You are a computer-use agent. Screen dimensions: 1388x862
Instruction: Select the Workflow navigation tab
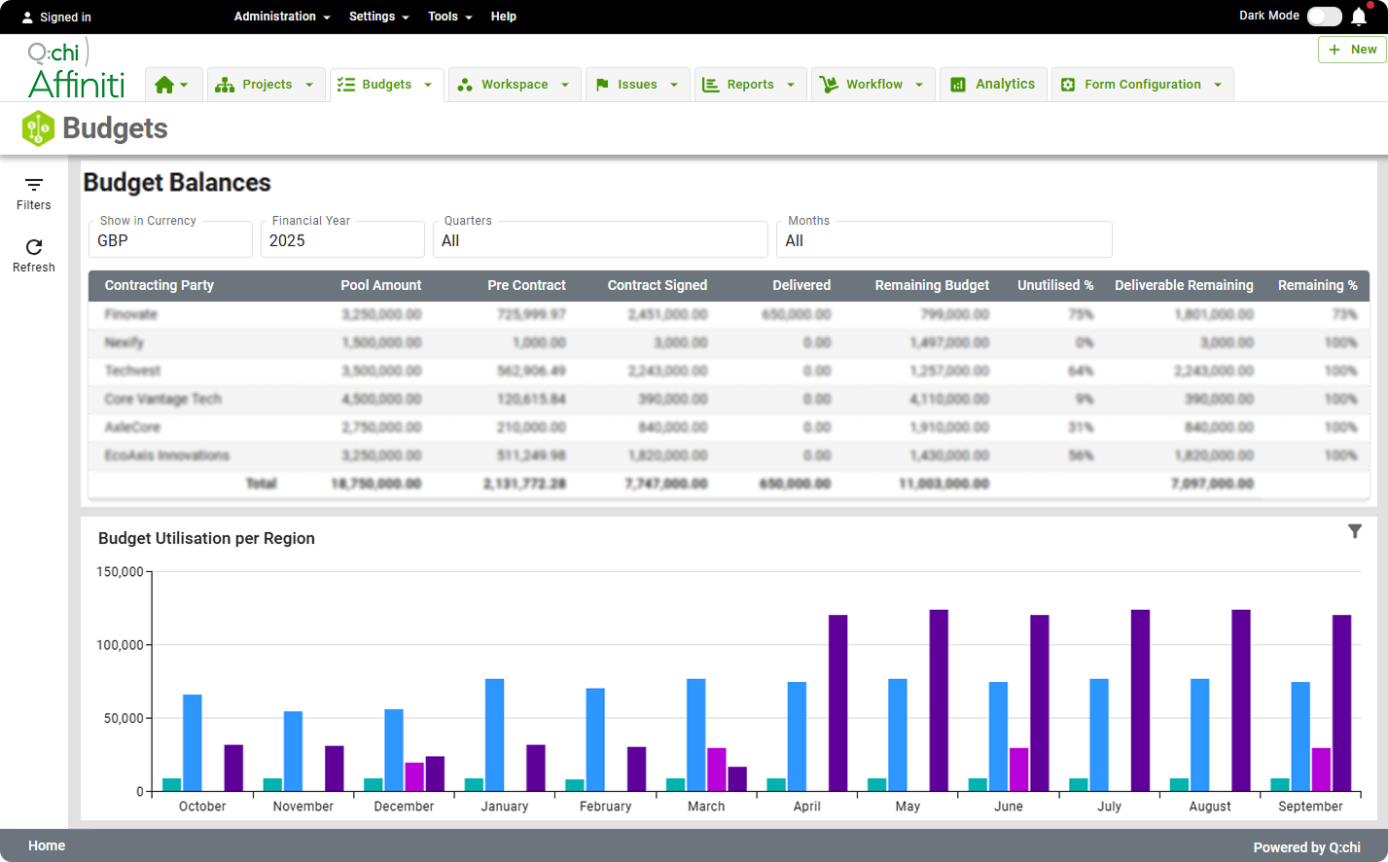(x=872, y=85)
